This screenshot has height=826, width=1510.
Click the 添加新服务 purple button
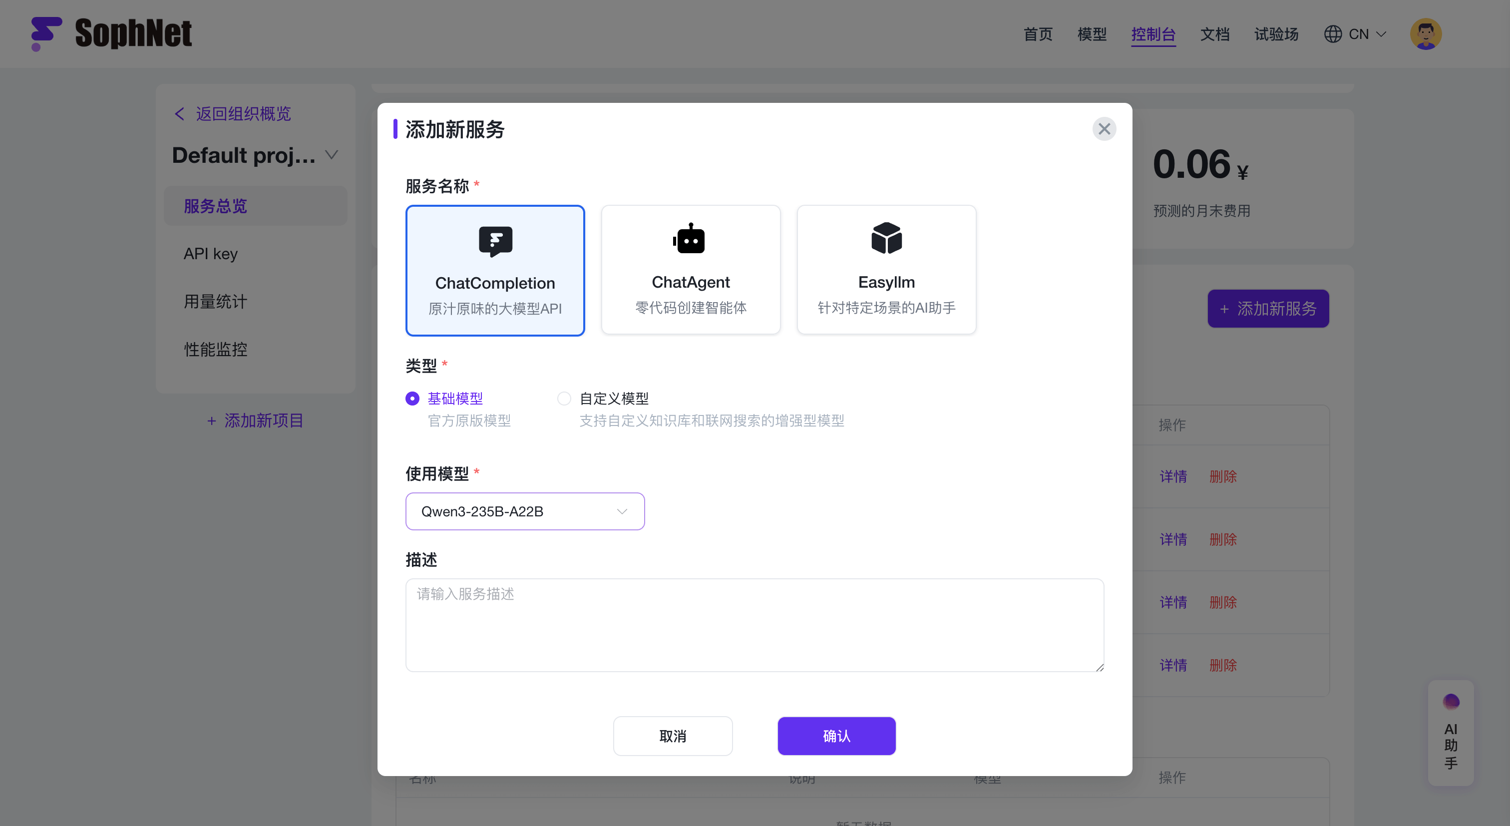(1268, 308)
